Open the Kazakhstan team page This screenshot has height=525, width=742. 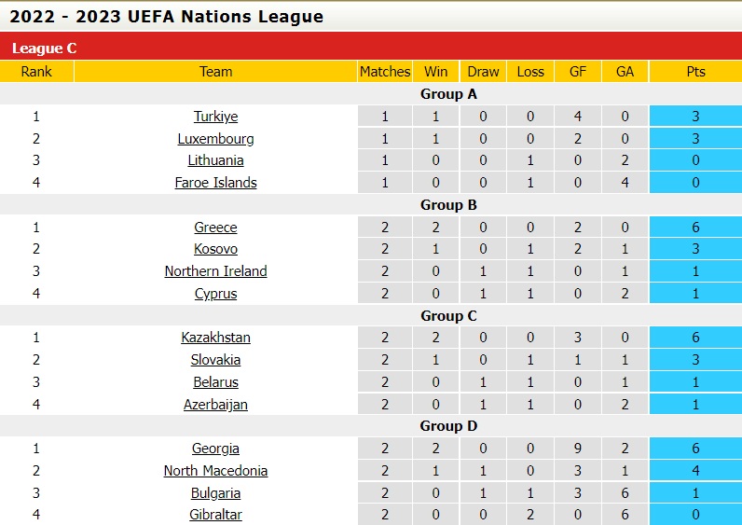click(x=215, y=338)
